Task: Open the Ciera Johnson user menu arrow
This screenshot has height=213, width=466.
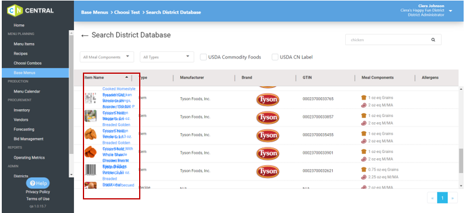Action: 451,11
